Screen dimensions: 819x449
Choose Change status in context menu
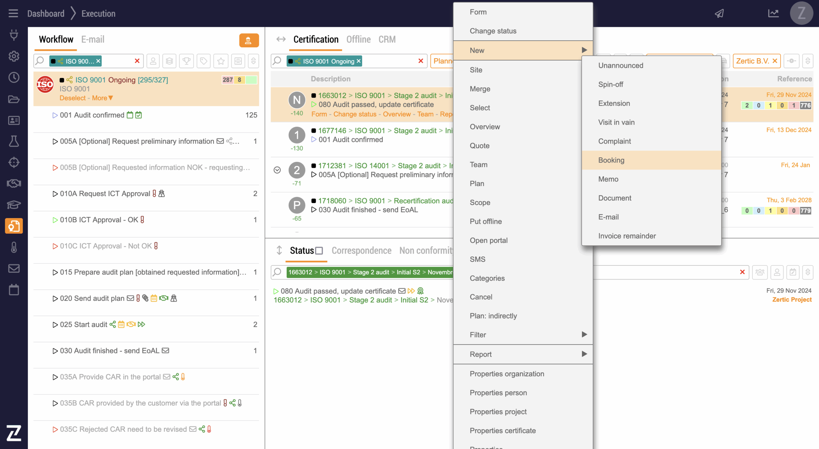tap(493, 31)
